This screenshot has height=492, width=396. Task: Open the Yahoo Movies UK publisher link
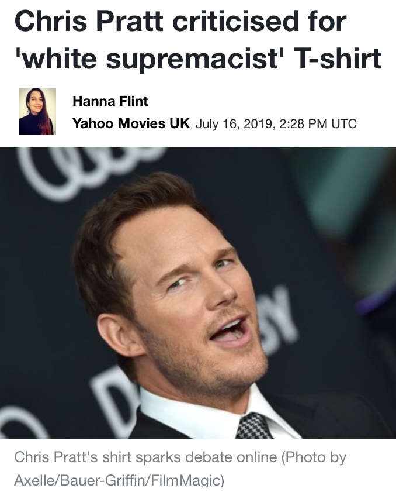(131, 123)
